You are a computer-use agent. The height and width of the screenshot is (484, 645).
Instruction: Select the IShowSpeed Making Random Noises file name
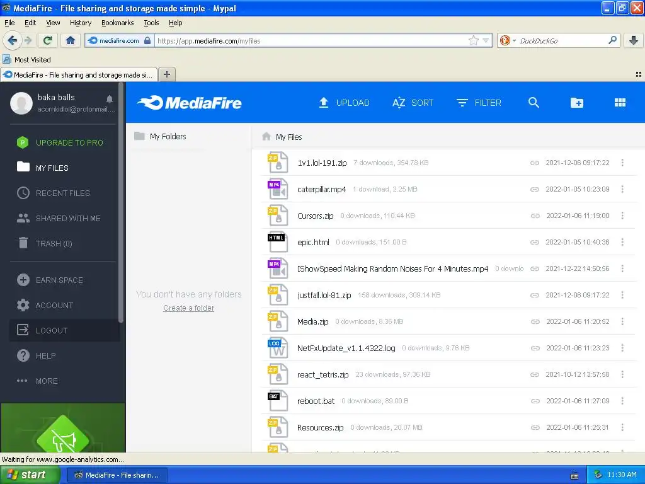(393, 268)
